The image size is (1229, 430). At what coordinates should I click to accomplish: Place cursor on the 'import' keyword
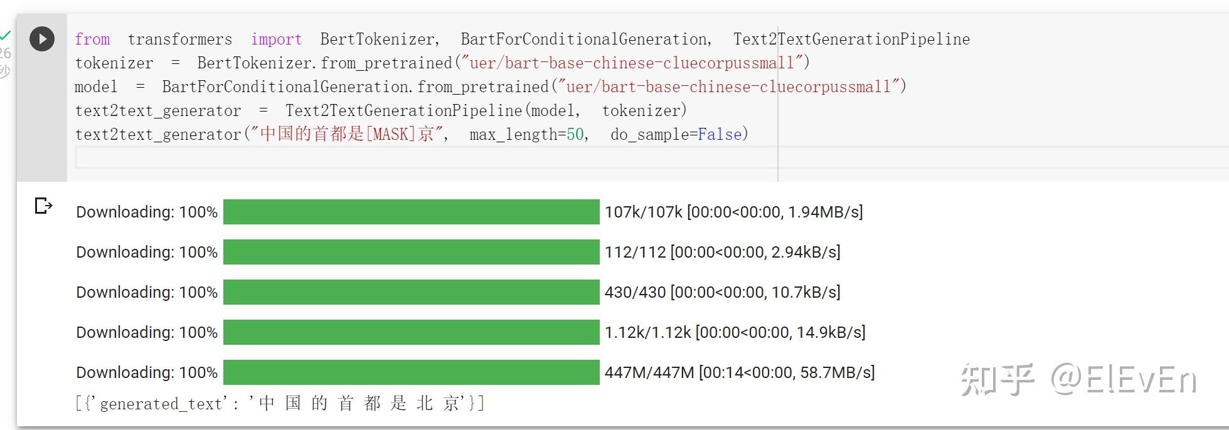point(276,39)
